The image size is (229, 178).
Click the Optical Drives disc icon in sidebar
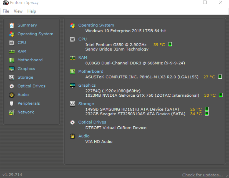[x=12, y=86]
